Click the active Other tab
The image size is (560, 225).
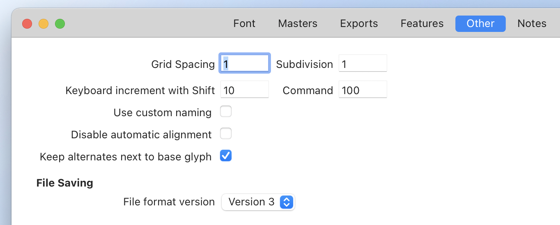pos(480,24)
